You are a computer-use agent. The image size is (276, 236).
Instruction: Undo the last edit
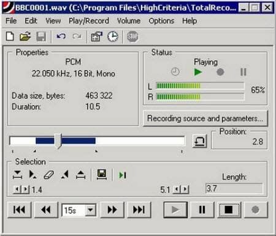pos(61,37)
